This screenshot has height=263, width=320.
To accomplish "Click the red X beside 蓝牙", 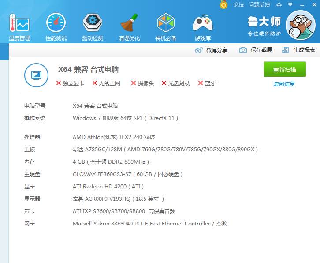I will tap(201, 83).
